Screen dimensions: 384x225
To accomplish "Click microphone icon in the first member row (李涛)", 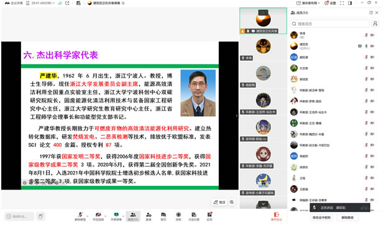I will coord(367,35).
